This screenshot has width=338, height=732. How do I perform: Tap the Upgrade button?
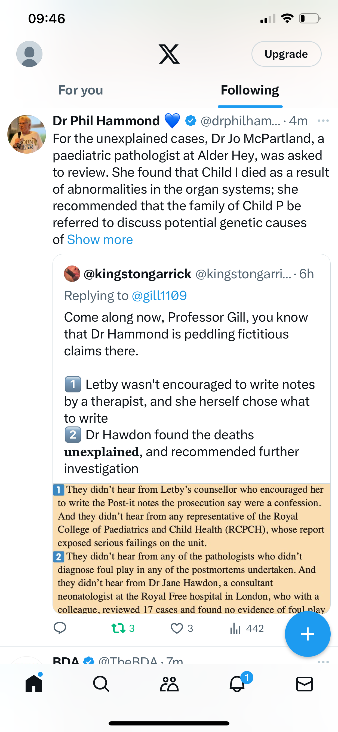(286, 54)
